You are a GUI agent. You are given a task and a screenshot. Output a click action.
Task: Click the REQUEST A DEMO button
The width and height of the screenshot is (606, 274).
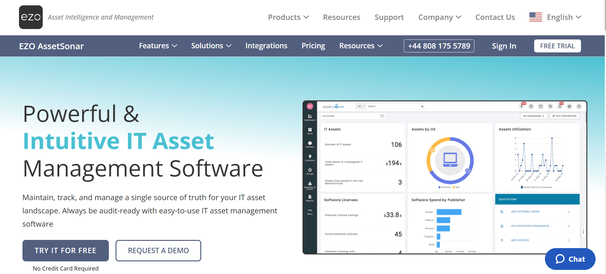[158, 251]
